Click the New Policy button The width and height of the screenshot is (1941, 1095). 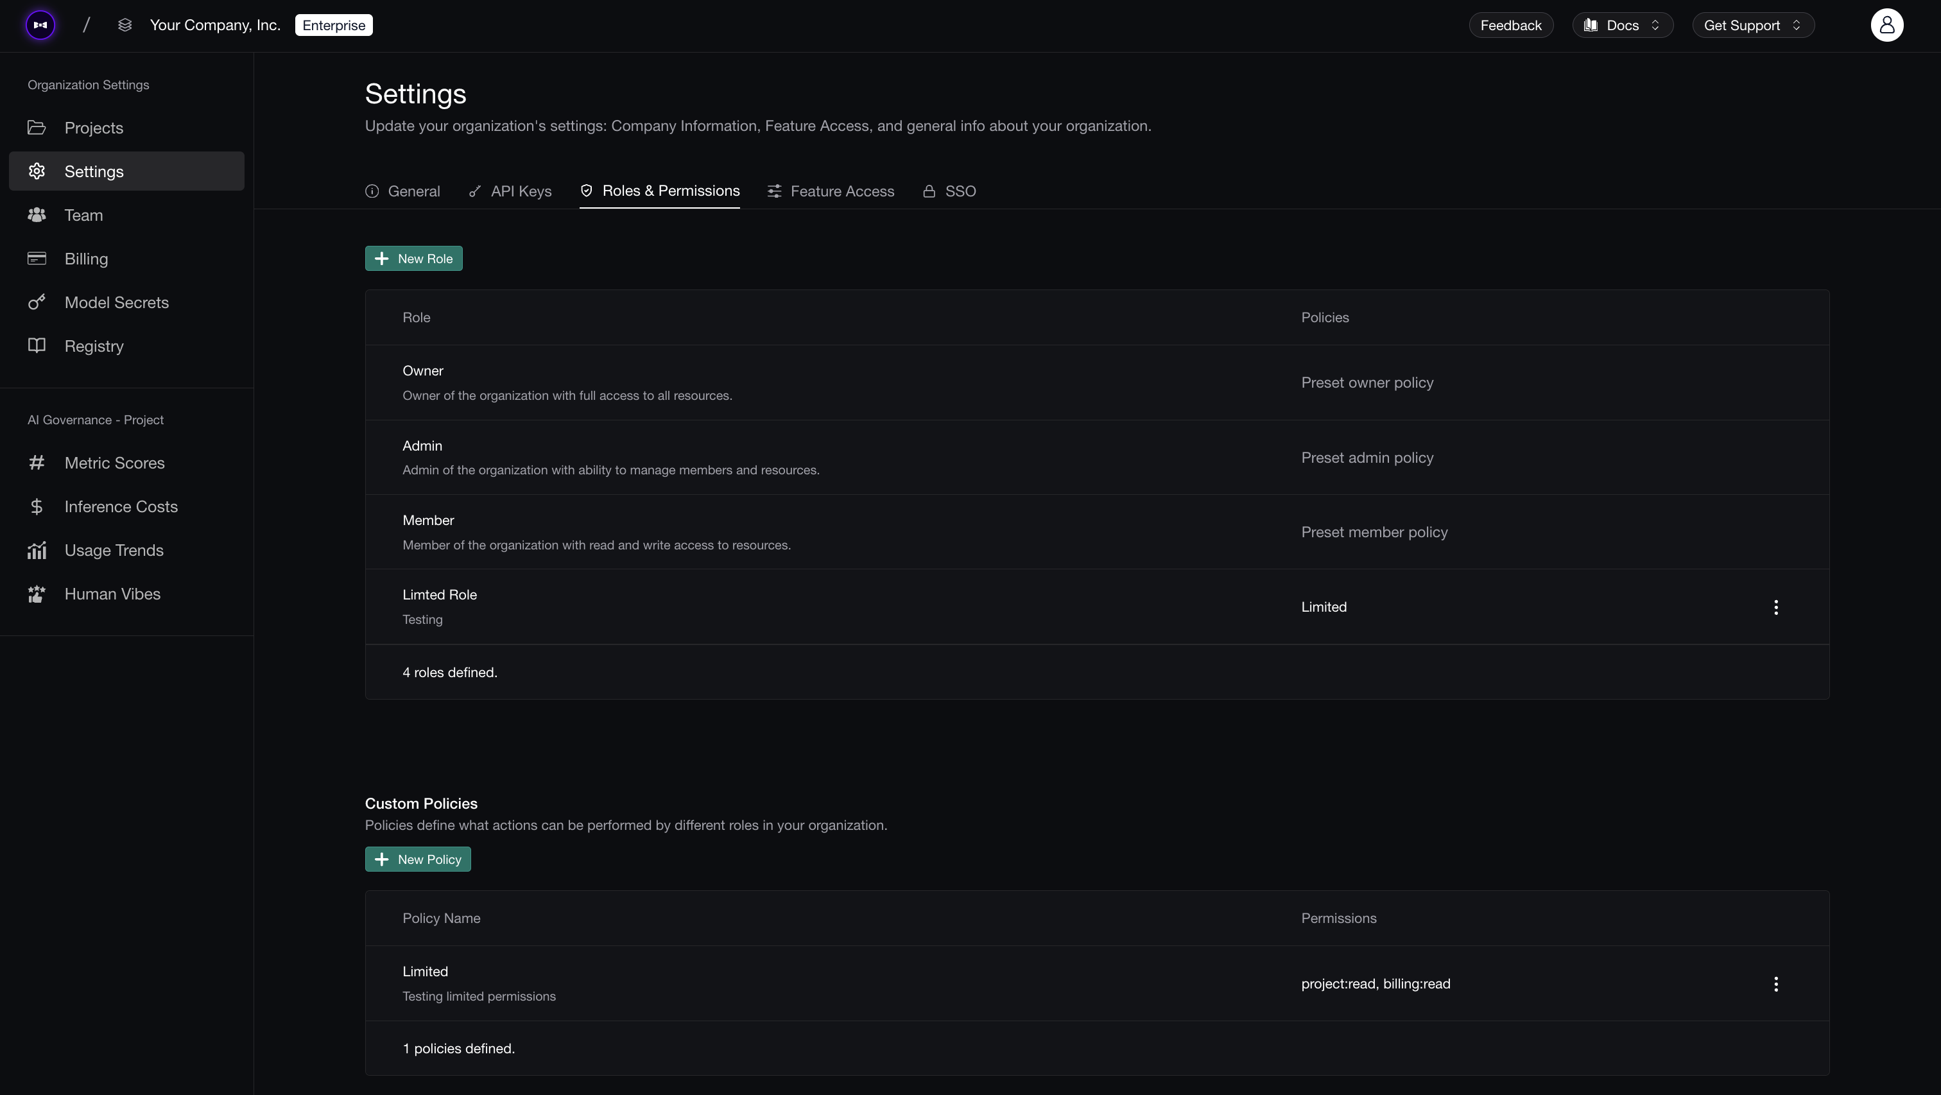pyautogui.click(x=418, y=859)
